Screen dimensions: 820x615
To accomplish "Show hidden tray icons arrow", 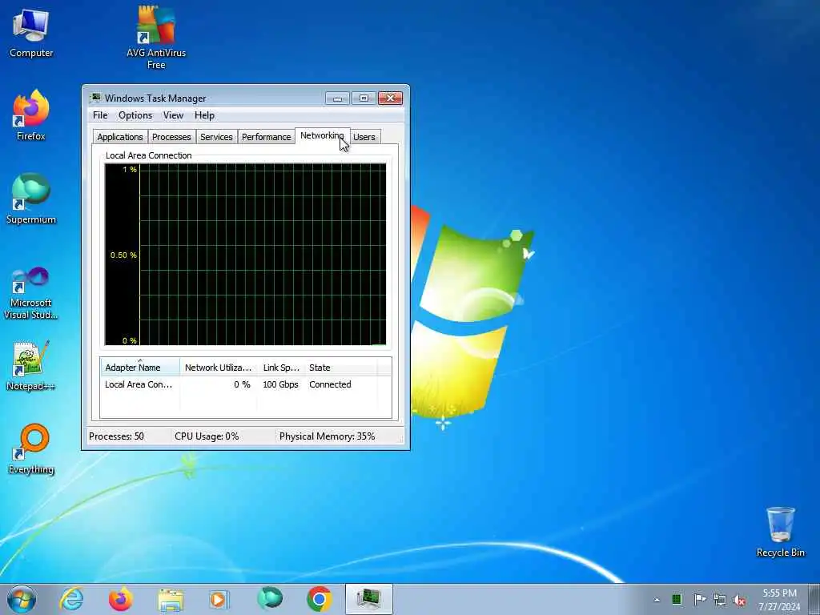I will coord(657,600).
